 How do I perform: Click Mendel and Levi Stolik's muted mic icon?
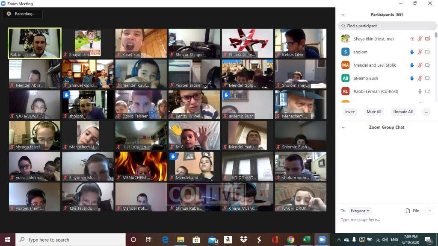pyautogui.click(x=420, y=65)
